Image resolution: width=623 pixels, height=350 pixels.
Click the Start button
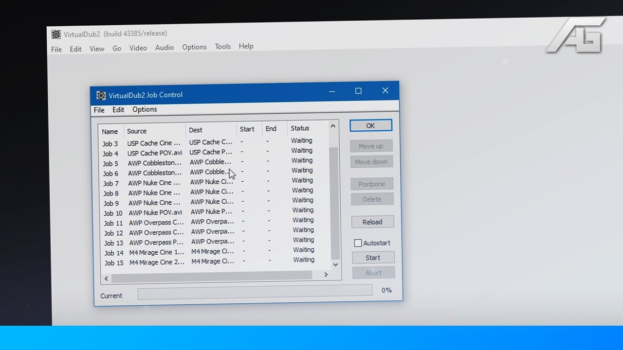pyautogui.click(x=373, y=258)
